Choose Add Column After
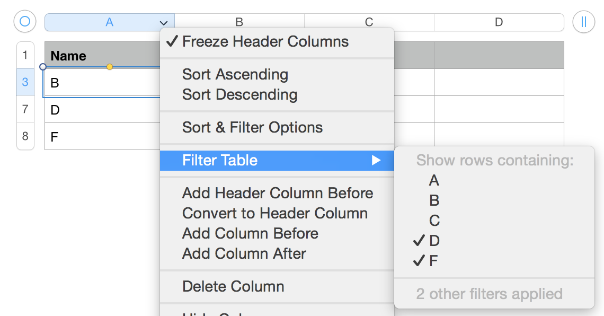The image size is (604, 316). click(x=244, y=253)
